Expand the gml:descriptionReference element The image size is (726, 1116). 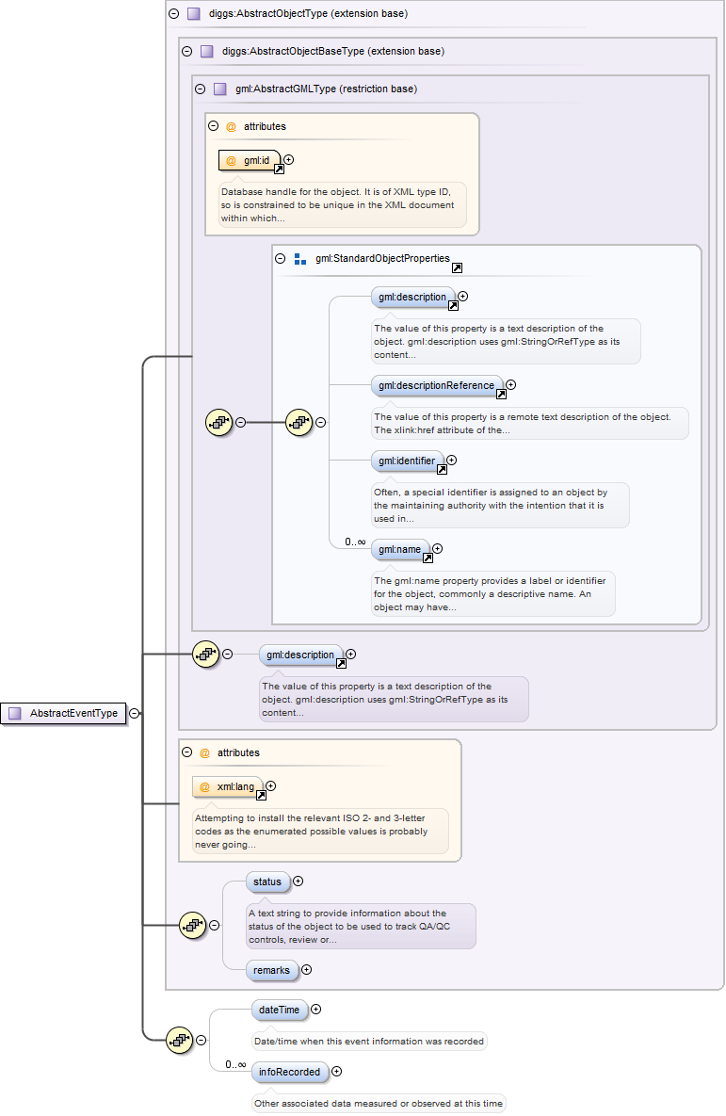pyautogui.click(x=511, y=384)
